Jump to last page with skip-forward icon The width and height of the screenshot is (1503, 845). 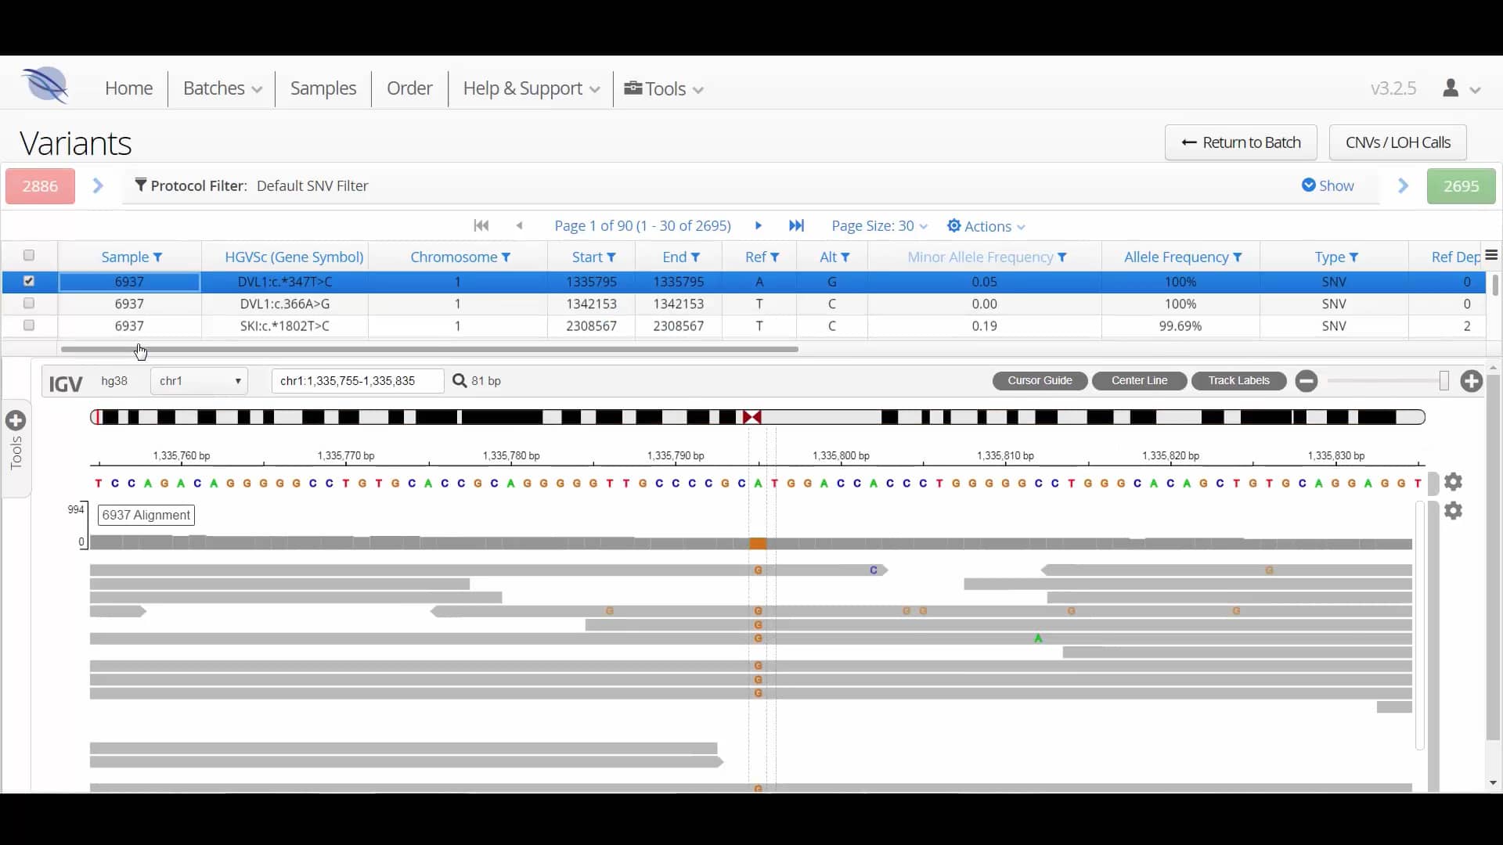pos(797,226)
